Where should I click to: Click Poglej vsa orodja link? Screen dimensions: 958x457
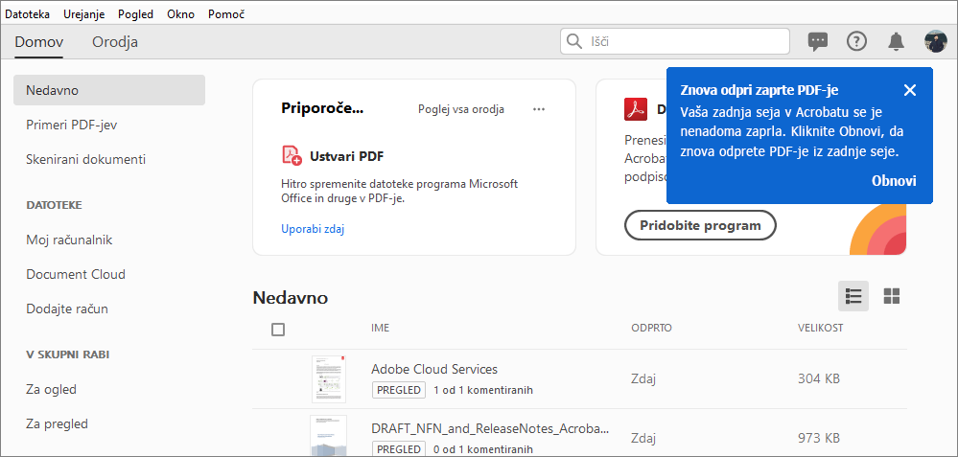(x=460, y=109)
